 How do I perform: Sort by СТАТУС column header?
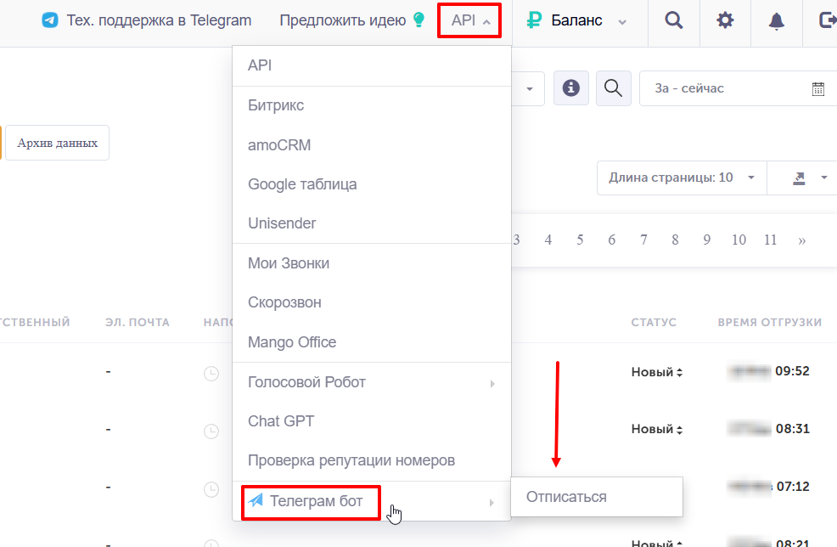pos(654,322)
